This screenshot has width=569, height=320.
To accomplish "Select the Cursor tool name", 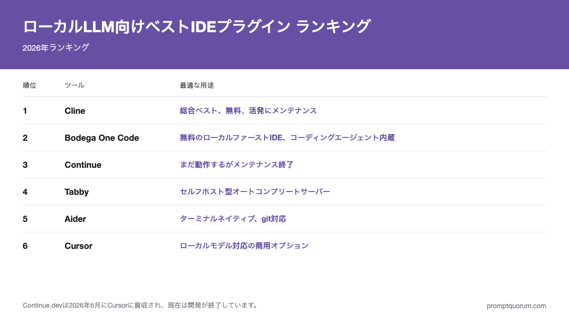I will [79, 246].
